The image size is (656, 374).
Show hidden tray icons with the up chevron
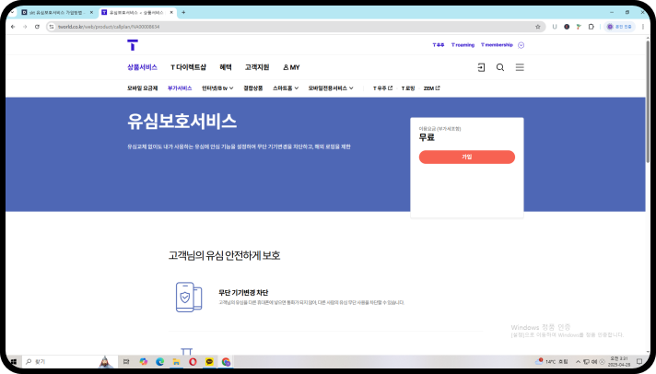[x=579, y=361]
